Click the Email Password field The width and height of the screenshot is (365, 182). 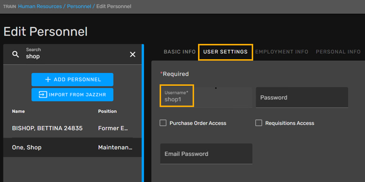(x=206, y=154)
